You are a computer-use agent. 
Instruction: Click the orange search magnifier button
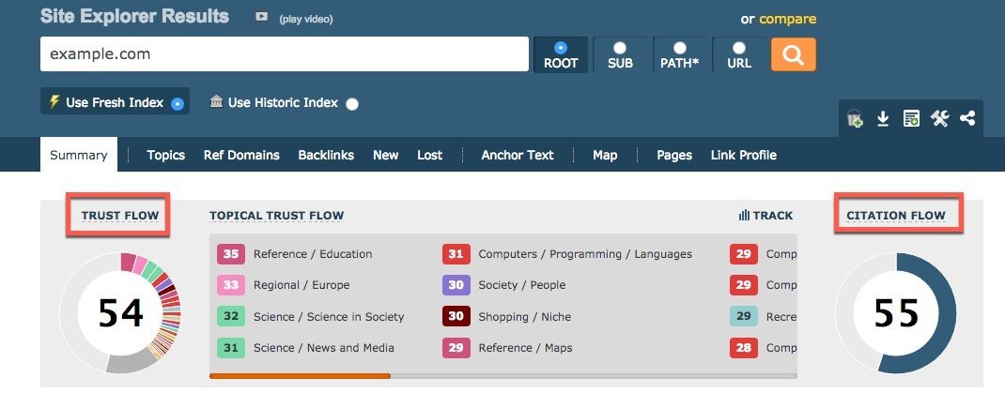[x=793, y=54]
